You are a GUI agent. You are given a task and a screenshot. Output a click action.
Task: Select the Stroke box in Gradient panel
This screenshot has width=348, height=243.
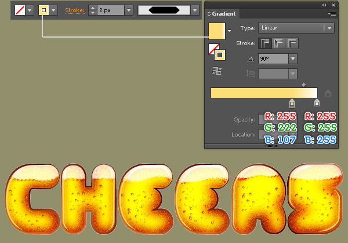tap(220, 55)
